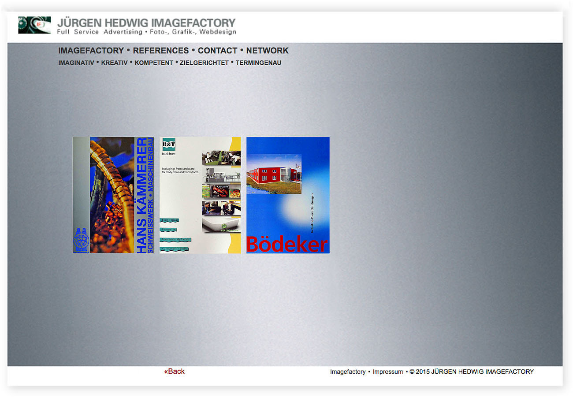Click the Consumer friendly label
This screenshot has height=412, width=573.
[175, 249]
